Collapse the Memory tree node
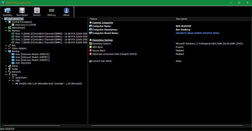 click(x=6, y=31)
